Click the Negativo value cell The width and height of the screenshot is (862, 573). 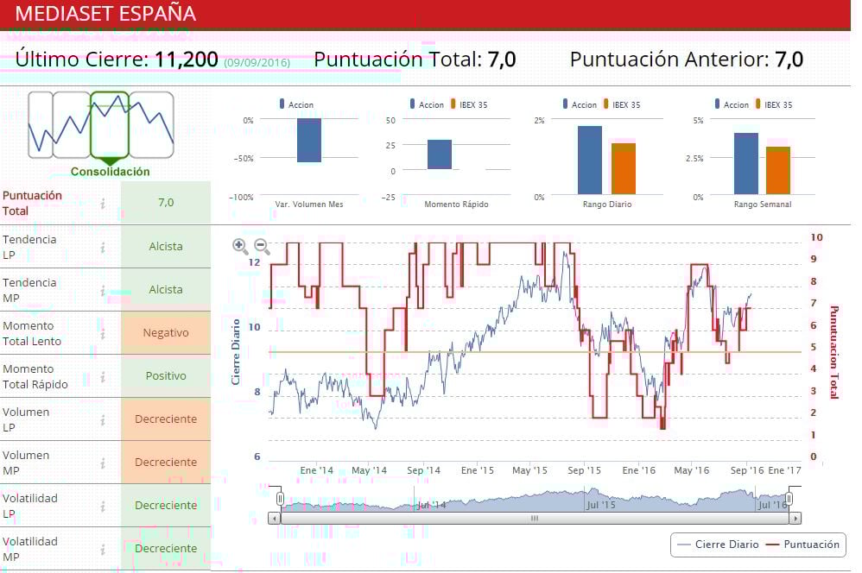pos(166,333)
